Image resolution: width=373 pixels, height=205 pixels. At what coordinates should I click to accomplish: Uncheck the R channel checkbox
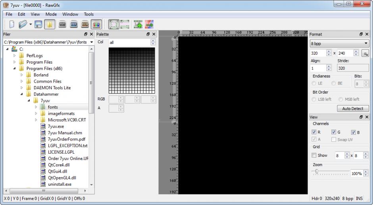click(314, 132)
